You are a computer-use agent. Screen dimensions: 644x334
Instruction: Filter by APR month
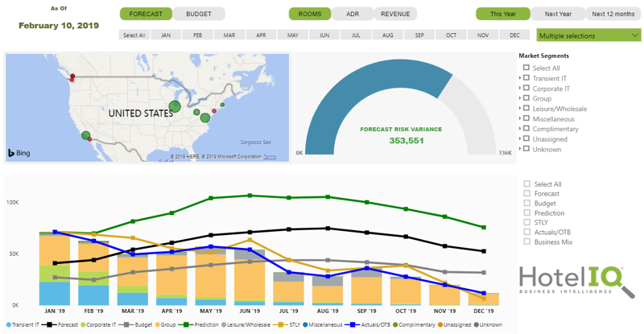[261, 35]
